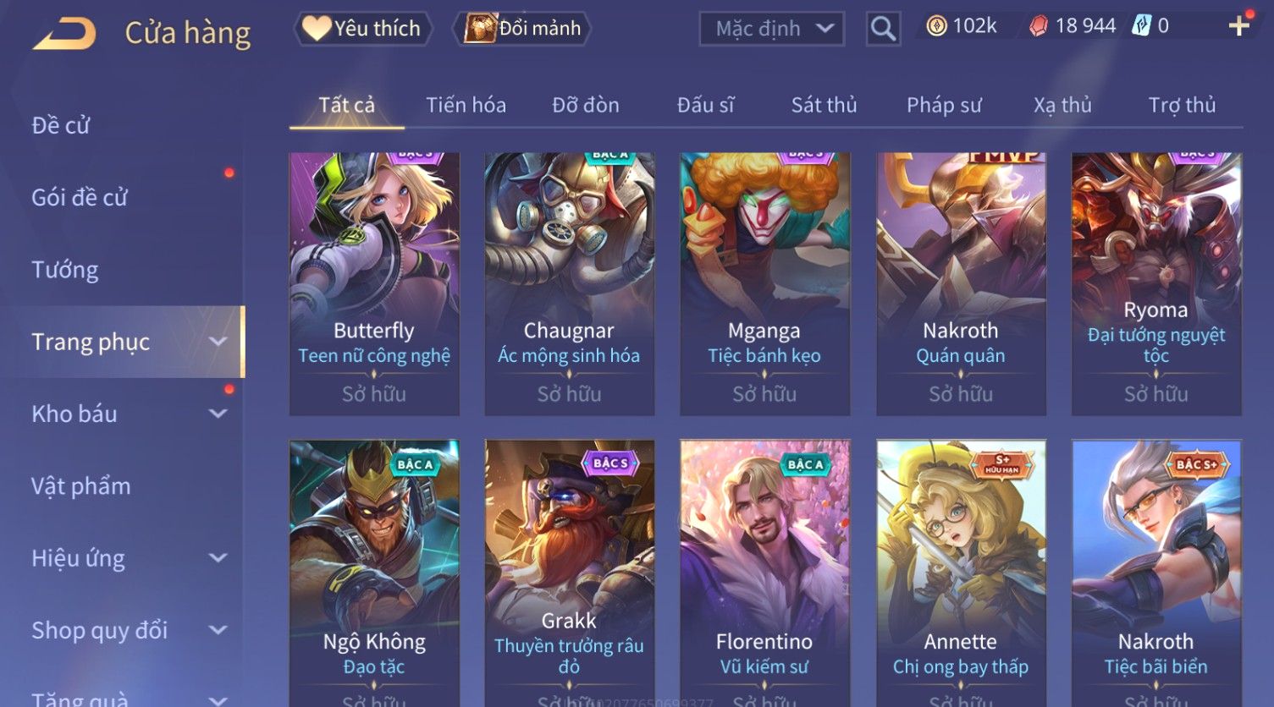
Task: Click the blue voucher ticket icon
Action: (1142, 26)
